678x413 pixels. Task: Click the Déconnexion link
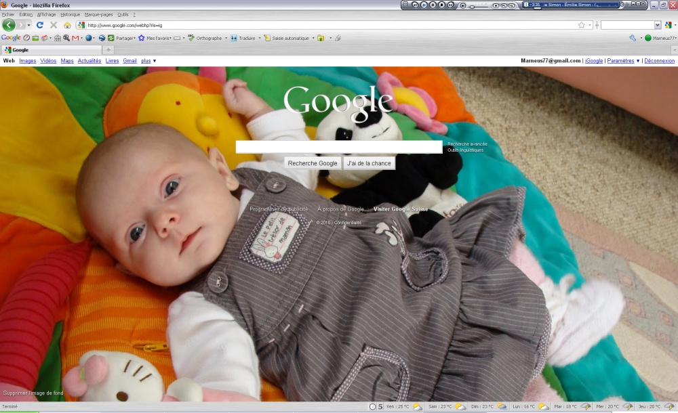tap(660, 61)
